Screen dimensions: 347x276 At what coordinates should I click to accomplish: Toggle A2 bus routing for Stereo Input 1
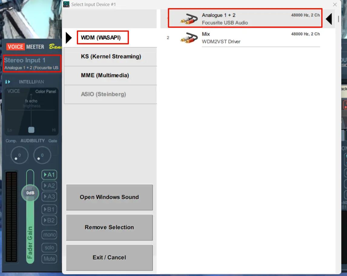tap(49, 186)
